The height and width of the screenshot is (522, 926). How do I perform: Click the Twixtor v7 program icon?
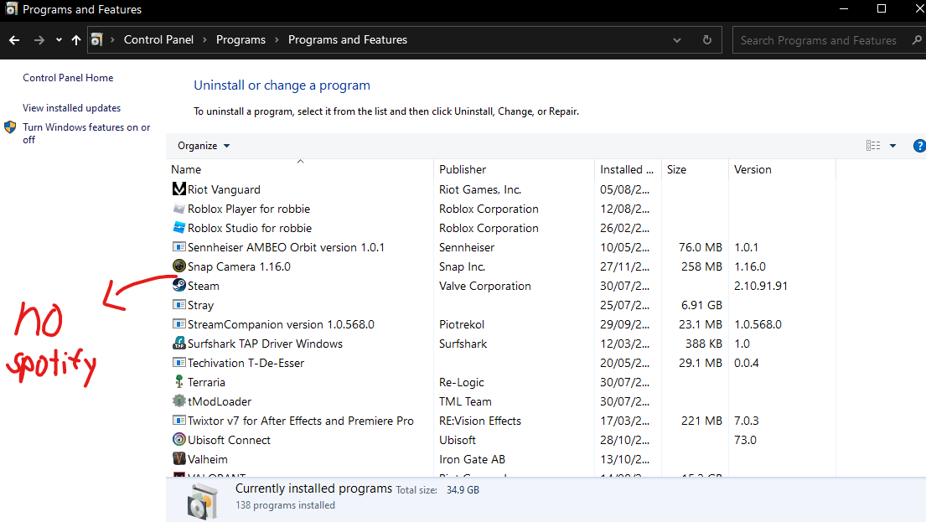tap(179, 421)
